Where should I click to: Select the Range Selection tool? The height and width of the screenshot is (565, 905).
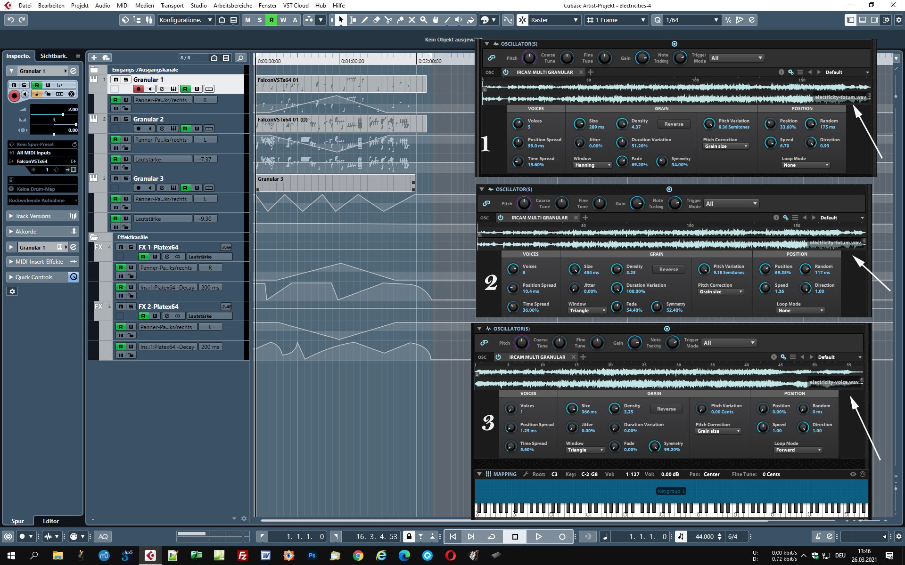click(353, 20)
